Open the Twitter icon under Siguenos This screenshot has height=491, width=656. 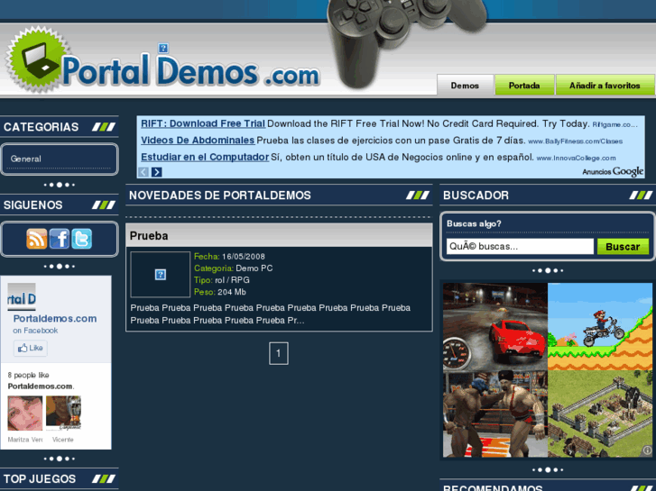point(81,239)
